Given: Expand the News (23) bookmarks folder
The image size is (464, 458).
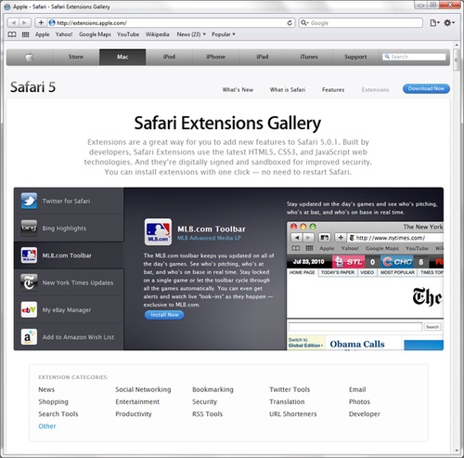Looking at the screenshot, I should [x=191, y=34].
